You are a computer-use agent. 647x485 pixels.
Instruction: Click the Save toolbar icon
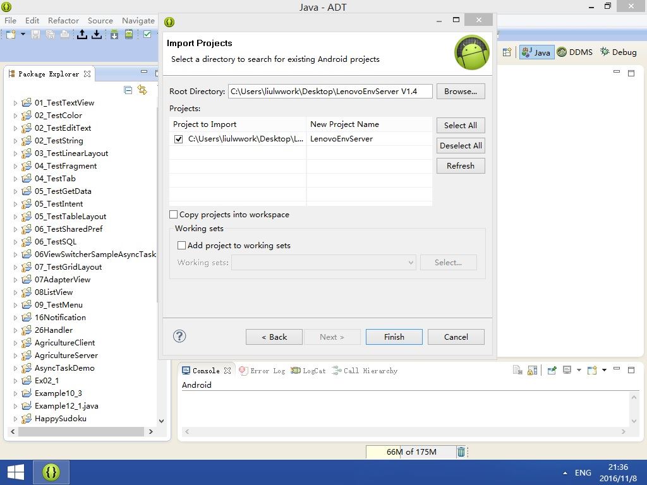[36, 34]
